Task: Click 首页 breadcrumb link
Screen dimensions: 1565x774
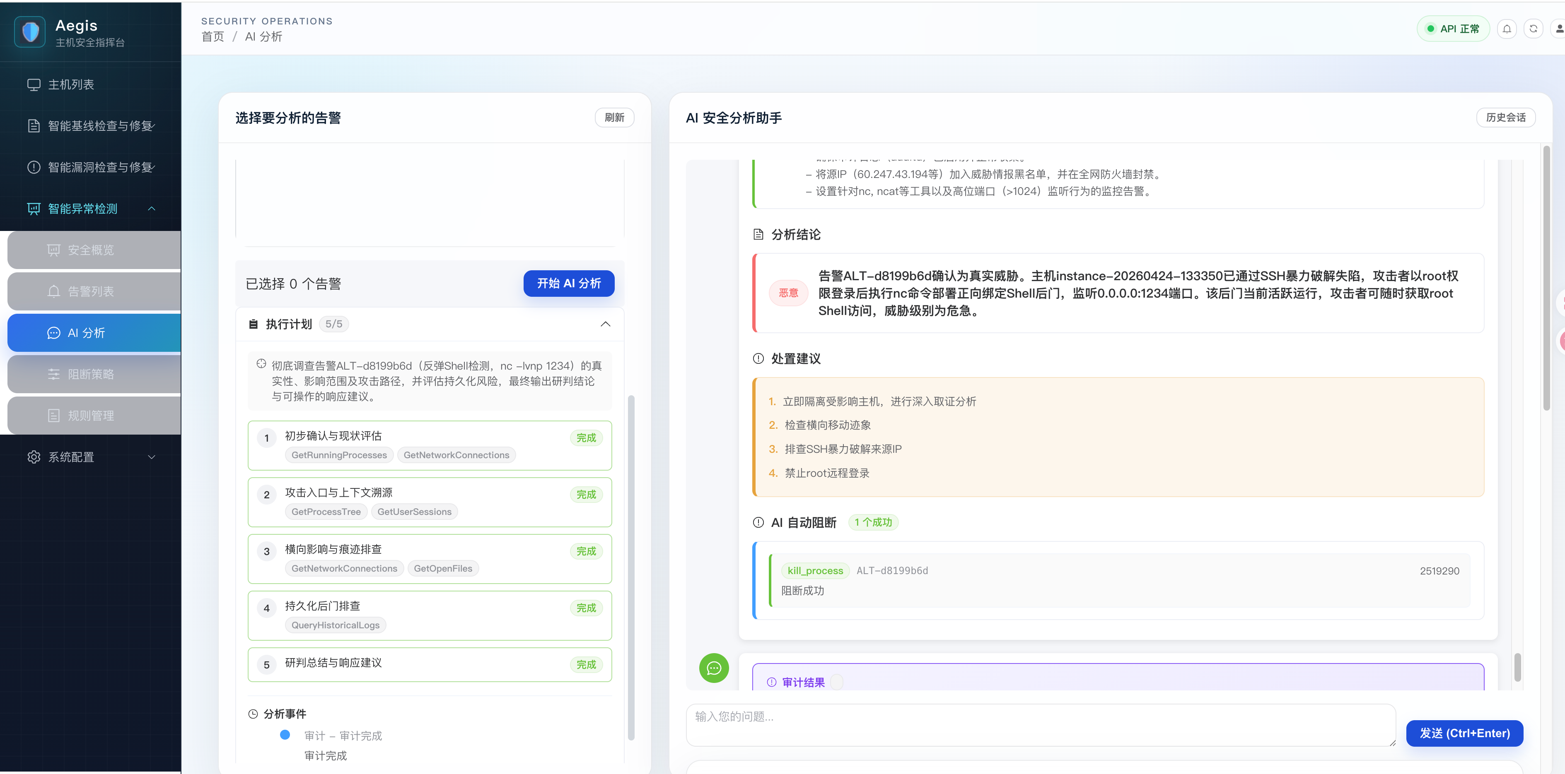Action: [x=213, y=37]
